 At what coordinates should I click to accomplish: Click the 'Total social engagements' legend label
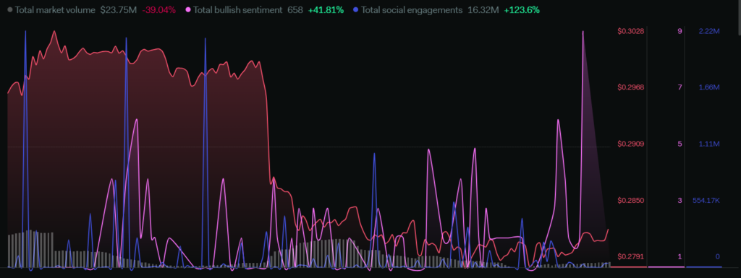412,9
